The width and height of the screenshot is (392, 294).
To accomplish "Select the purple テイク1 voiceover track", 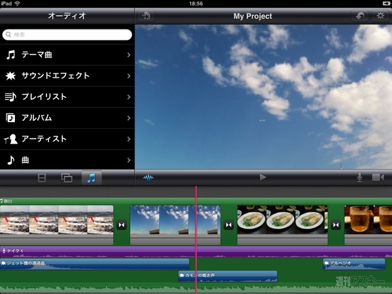I will point(98,251).
